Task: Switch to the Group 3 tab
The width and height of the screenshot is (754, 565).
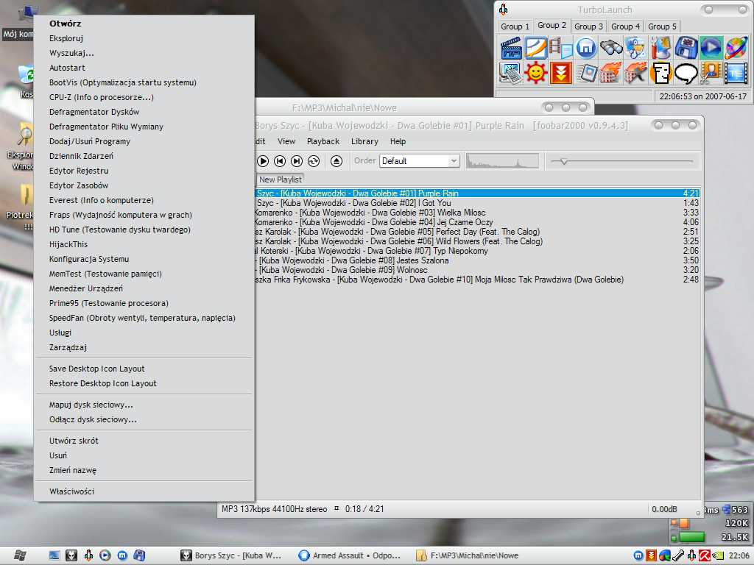Action: (x=589, y=26)
